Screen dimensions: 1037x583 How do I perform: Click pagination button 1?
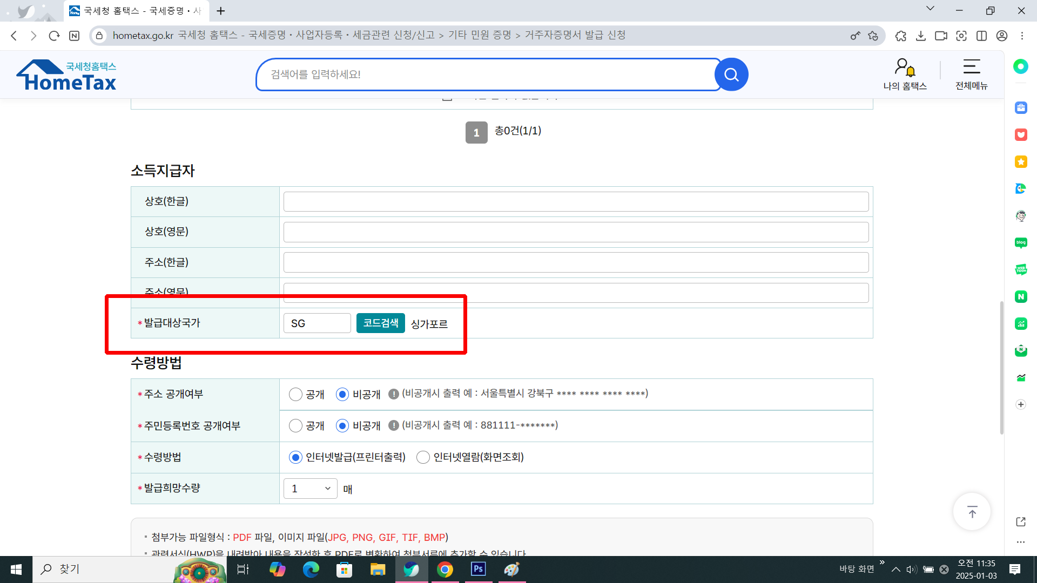coord(476,132)
